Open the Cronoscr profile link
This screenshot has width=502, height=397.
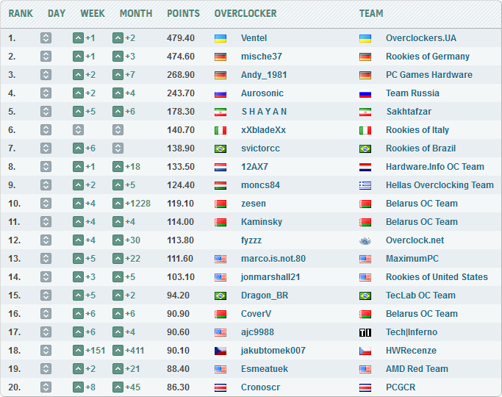point(260,387)
